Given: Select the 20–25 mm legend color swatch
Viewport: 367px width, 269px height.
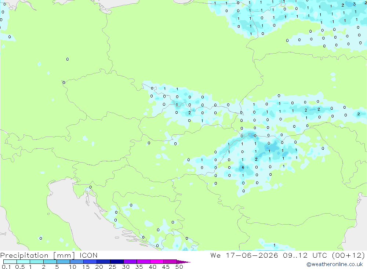Looking at the screenshot, I should click(103, 262).
